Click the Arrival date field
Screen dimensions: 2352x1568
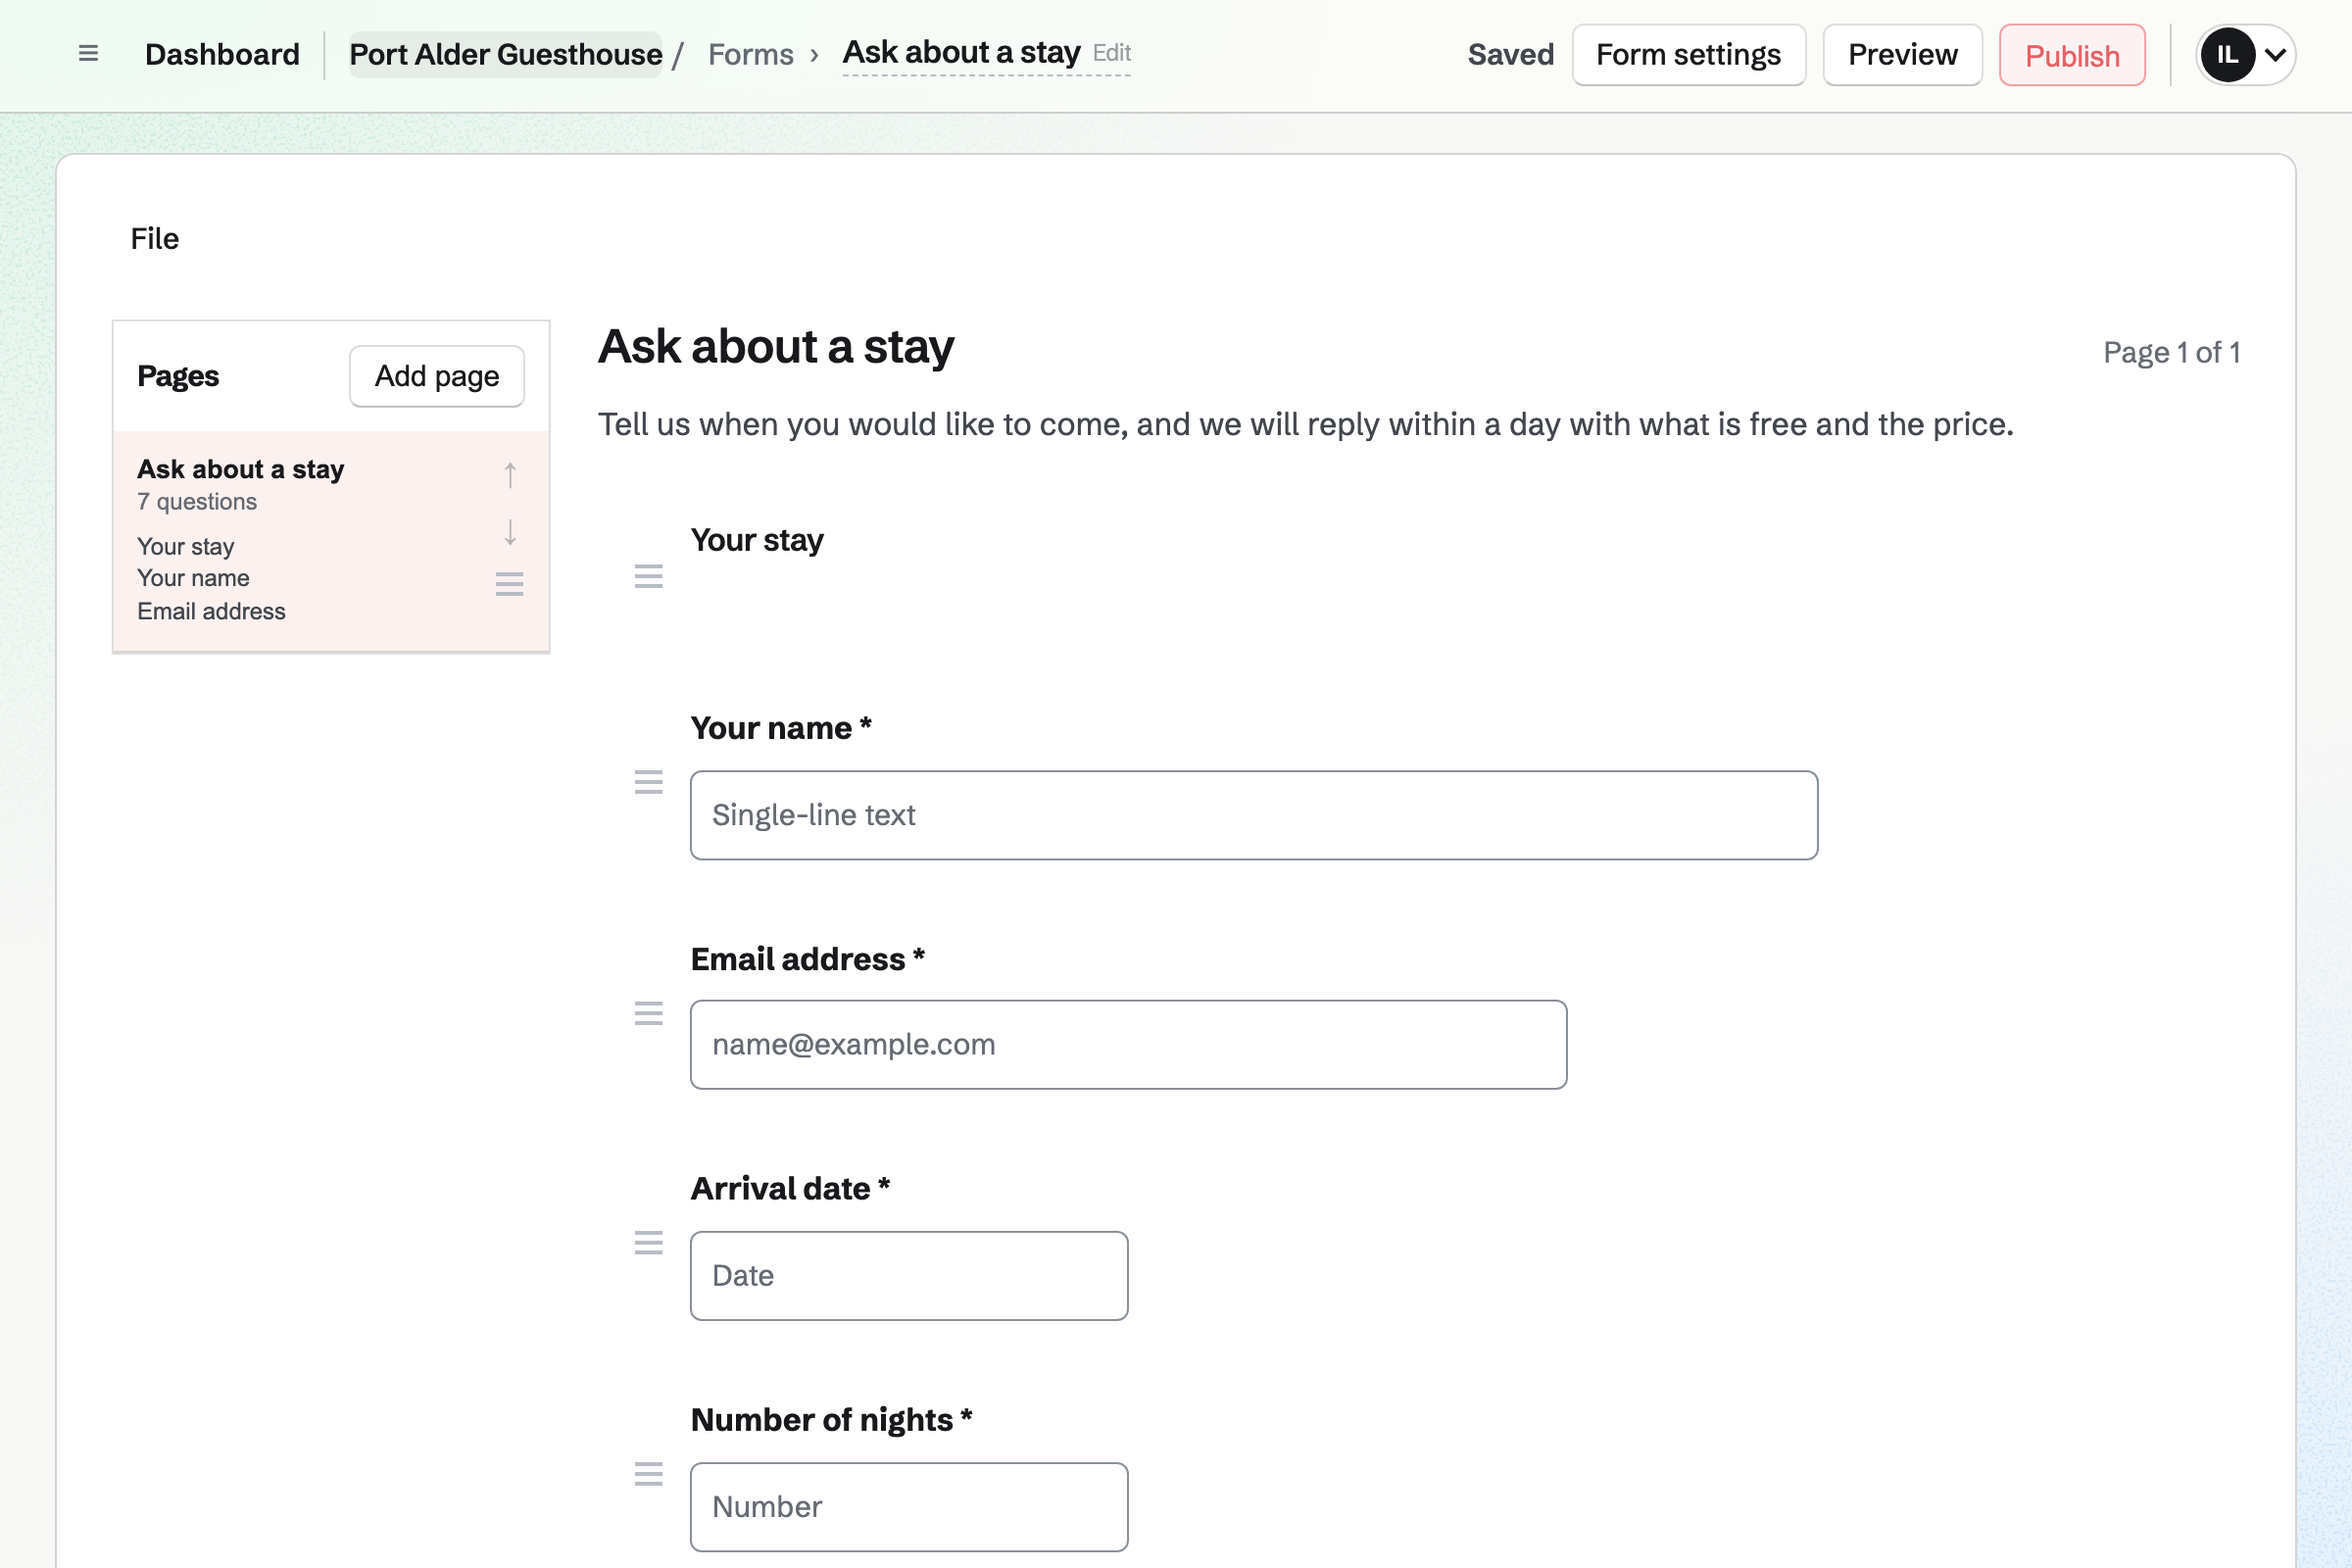coord(909,1276)
